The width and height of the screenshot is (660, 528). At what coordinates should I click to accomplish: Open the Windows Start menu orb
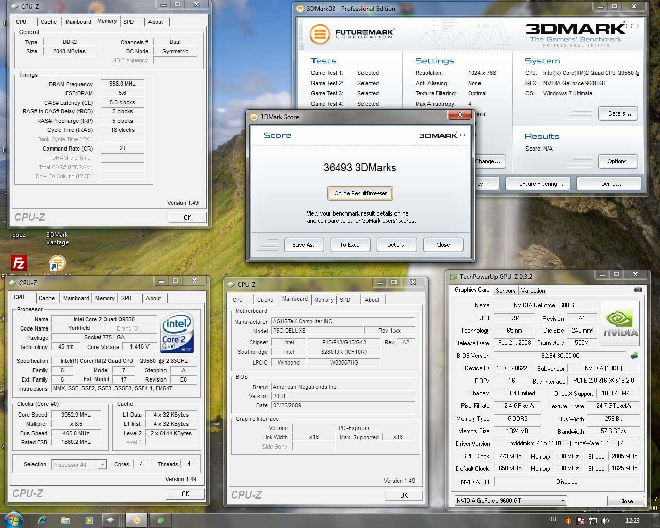point(14,520)
